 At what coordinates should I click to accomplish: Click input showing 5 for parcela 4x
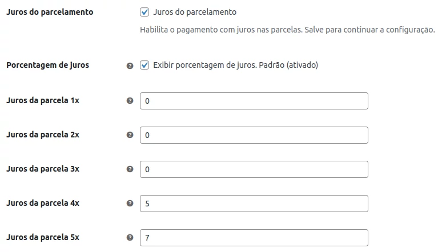254,204
